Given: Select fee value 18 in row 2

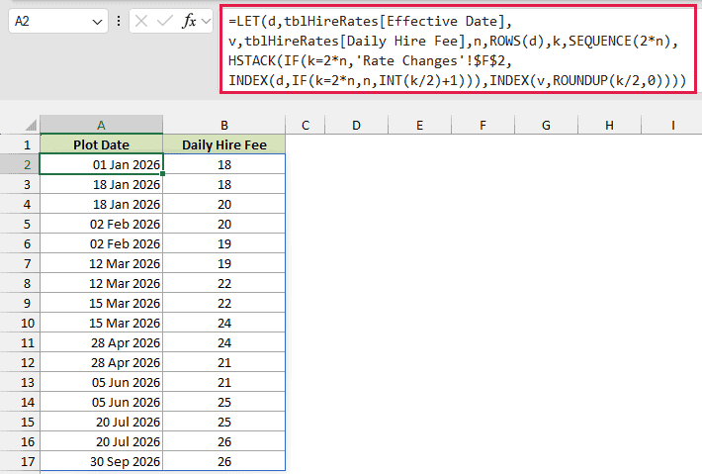Looking at the screenshot, I should coord(223,164).
